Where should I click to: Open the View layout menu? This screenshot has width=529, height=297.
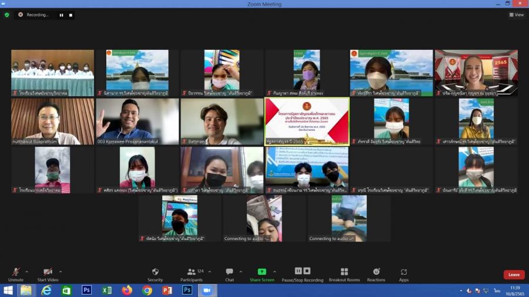[516, 15]
